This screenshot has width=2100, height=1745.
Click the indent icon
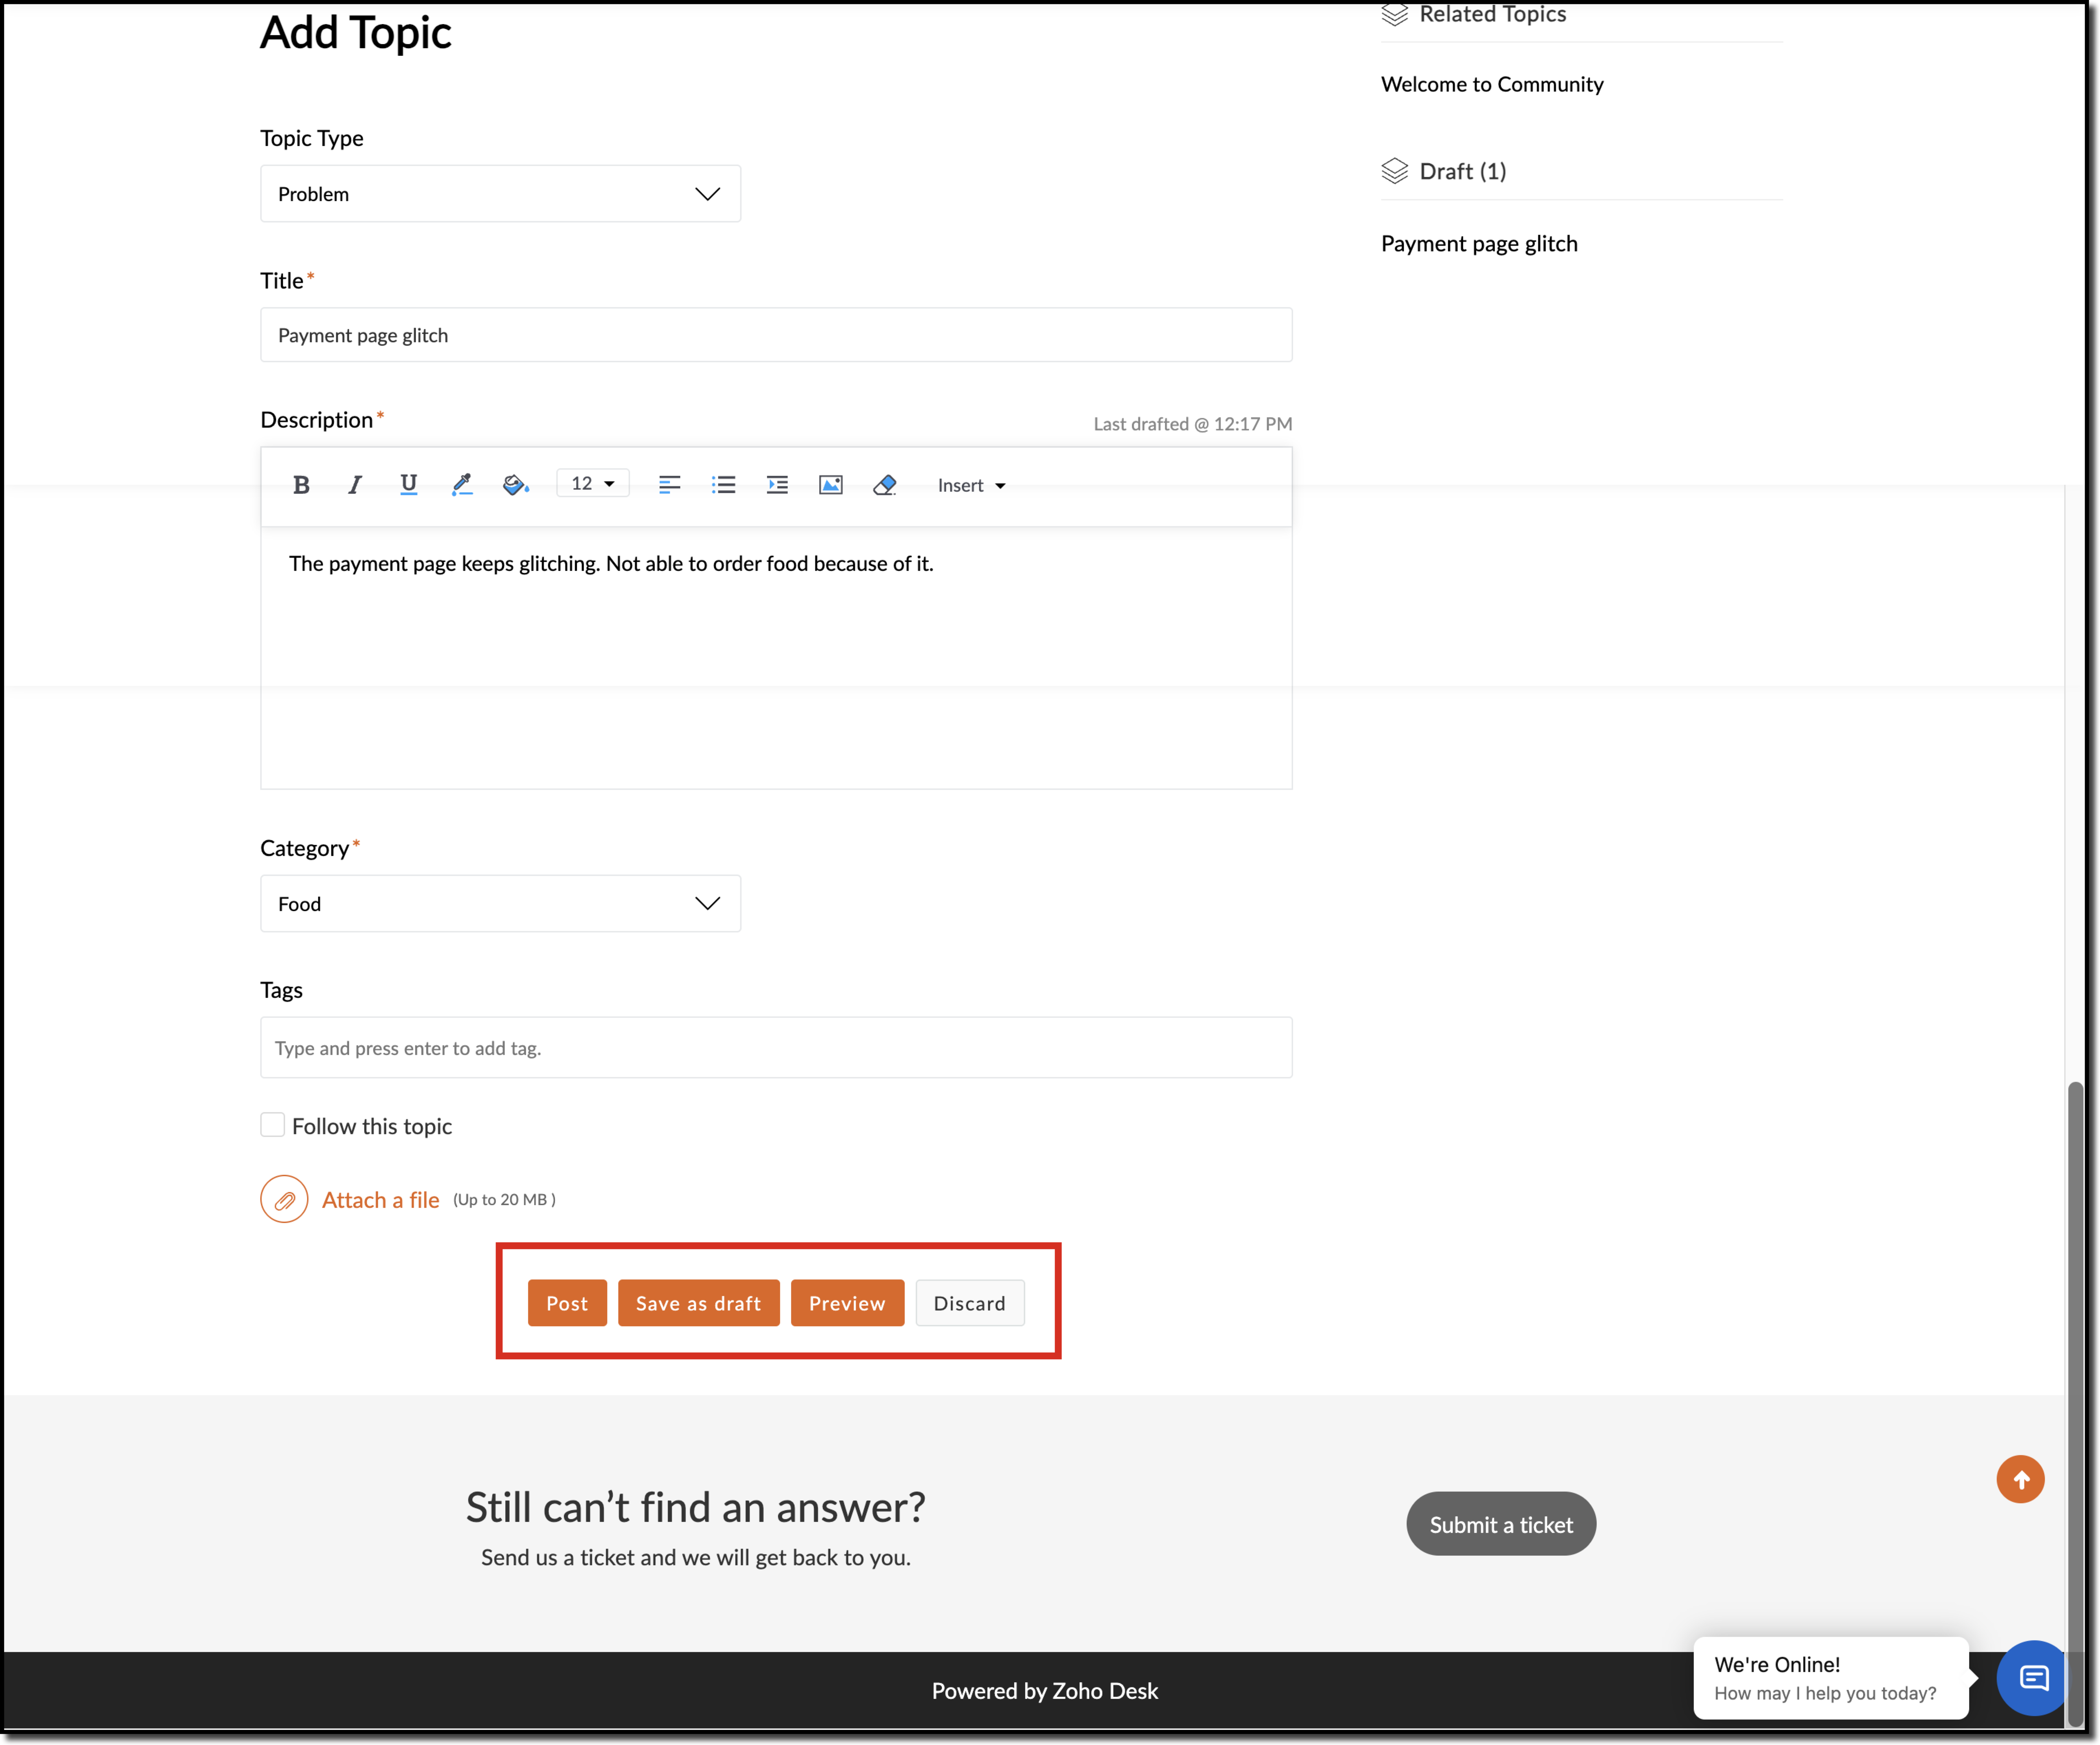pos(777,485)
